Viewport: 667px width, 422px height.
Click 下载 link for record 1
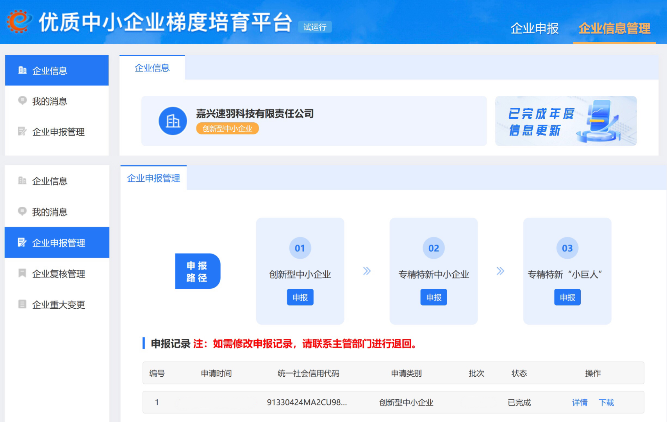[606, 402]
